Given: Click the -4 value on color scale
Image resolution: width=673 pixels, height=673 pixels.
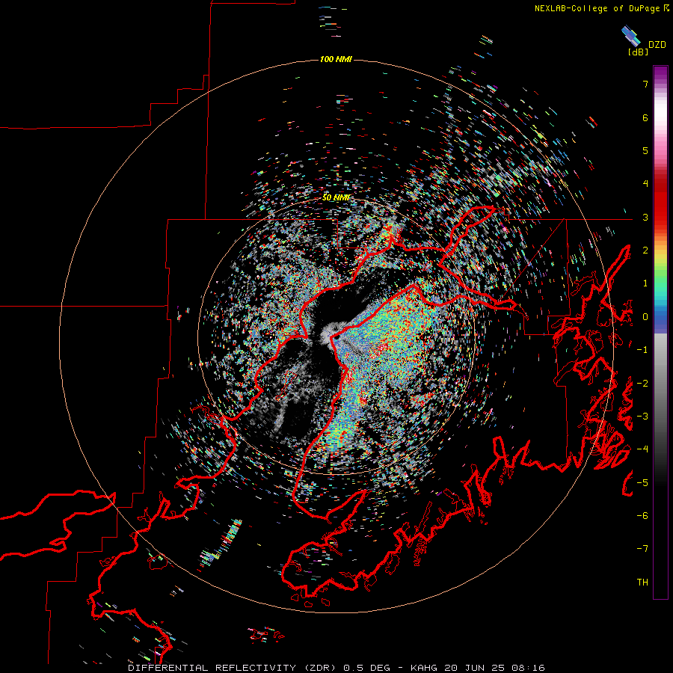Looking at the screenshot, I should tap(642, 449).
